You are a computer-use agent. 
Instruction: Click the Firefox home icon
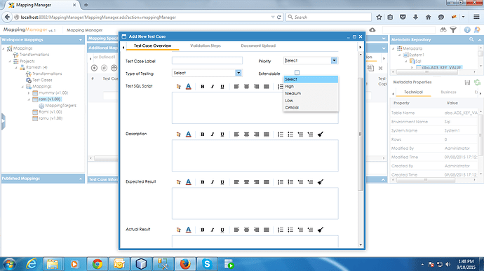click(428, 18)
